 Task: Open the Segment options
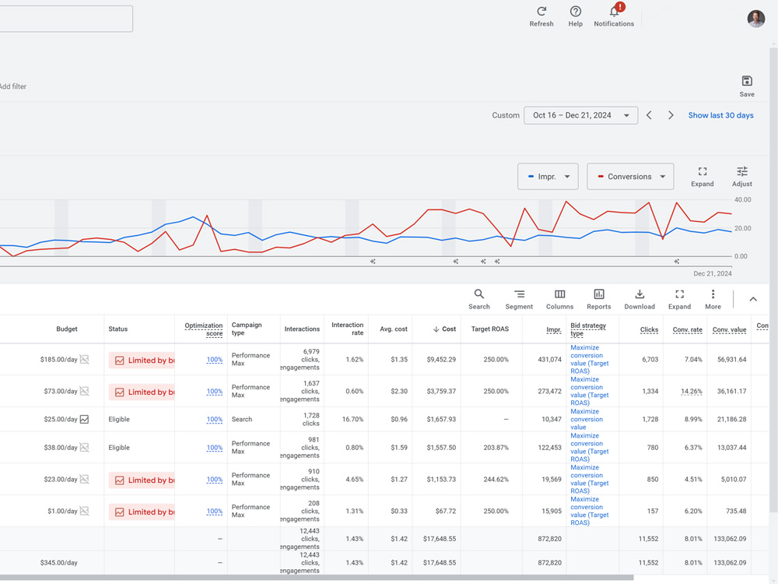[x=519, y=300]
